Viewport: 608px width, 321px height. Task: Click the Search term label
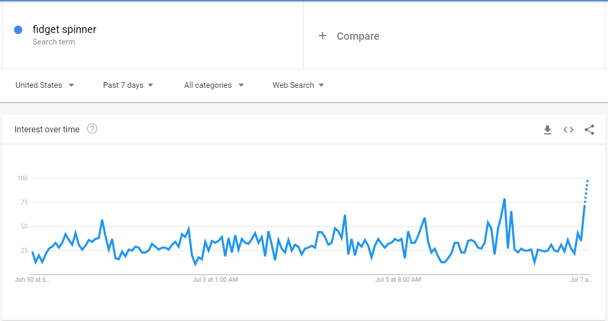pos(54,42)
